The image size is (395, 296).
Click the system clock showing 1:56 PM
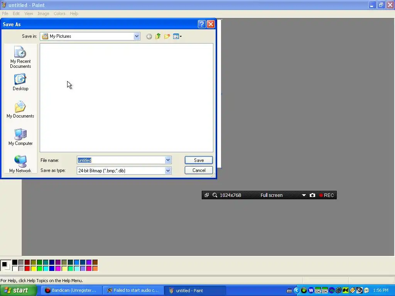381,291
